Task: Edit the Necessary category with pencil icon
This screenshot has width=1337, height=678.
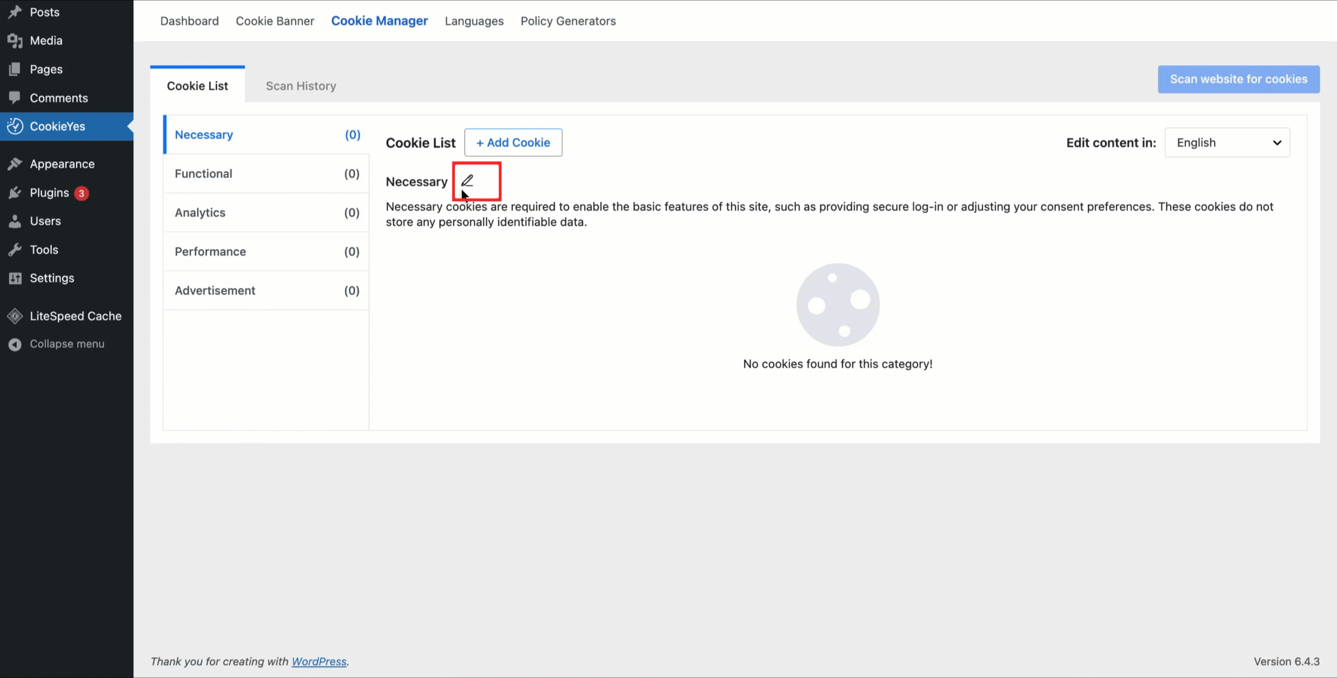Action: pos(467,181)
